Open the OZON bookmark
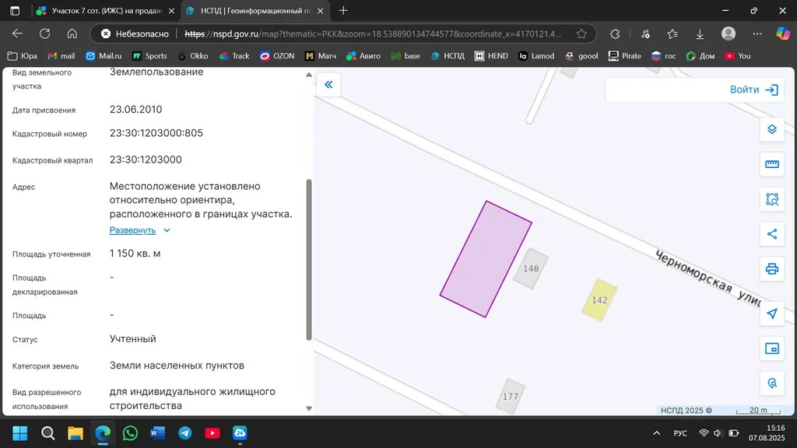Image resolution: width=797 pixels, height=448 pixels. [x=277, y=56]
